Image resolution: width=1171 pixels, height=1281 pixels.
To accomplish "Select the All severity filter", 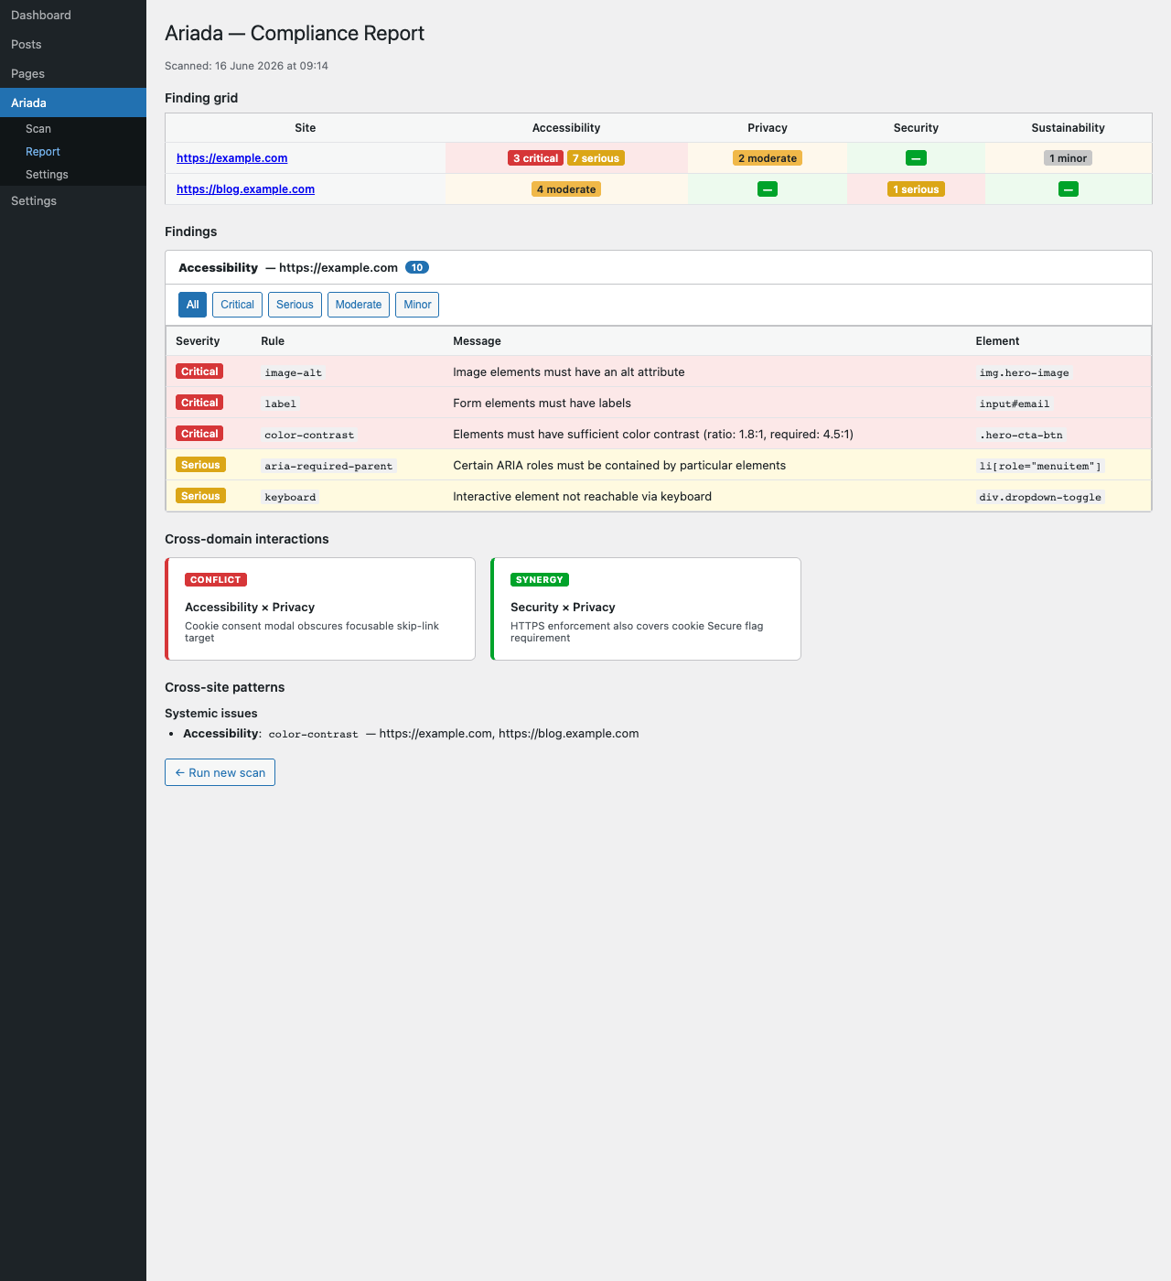I will (x=192, y=305).
